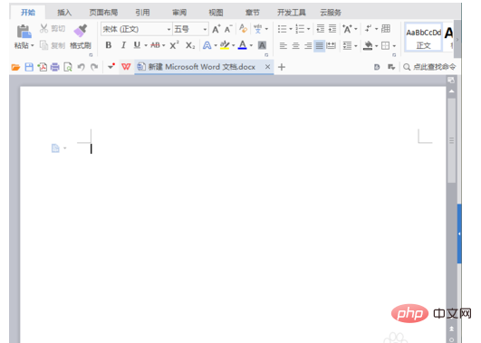Undo last action arrow
Screen dimensions: 481x343
[x=81, y=67]
